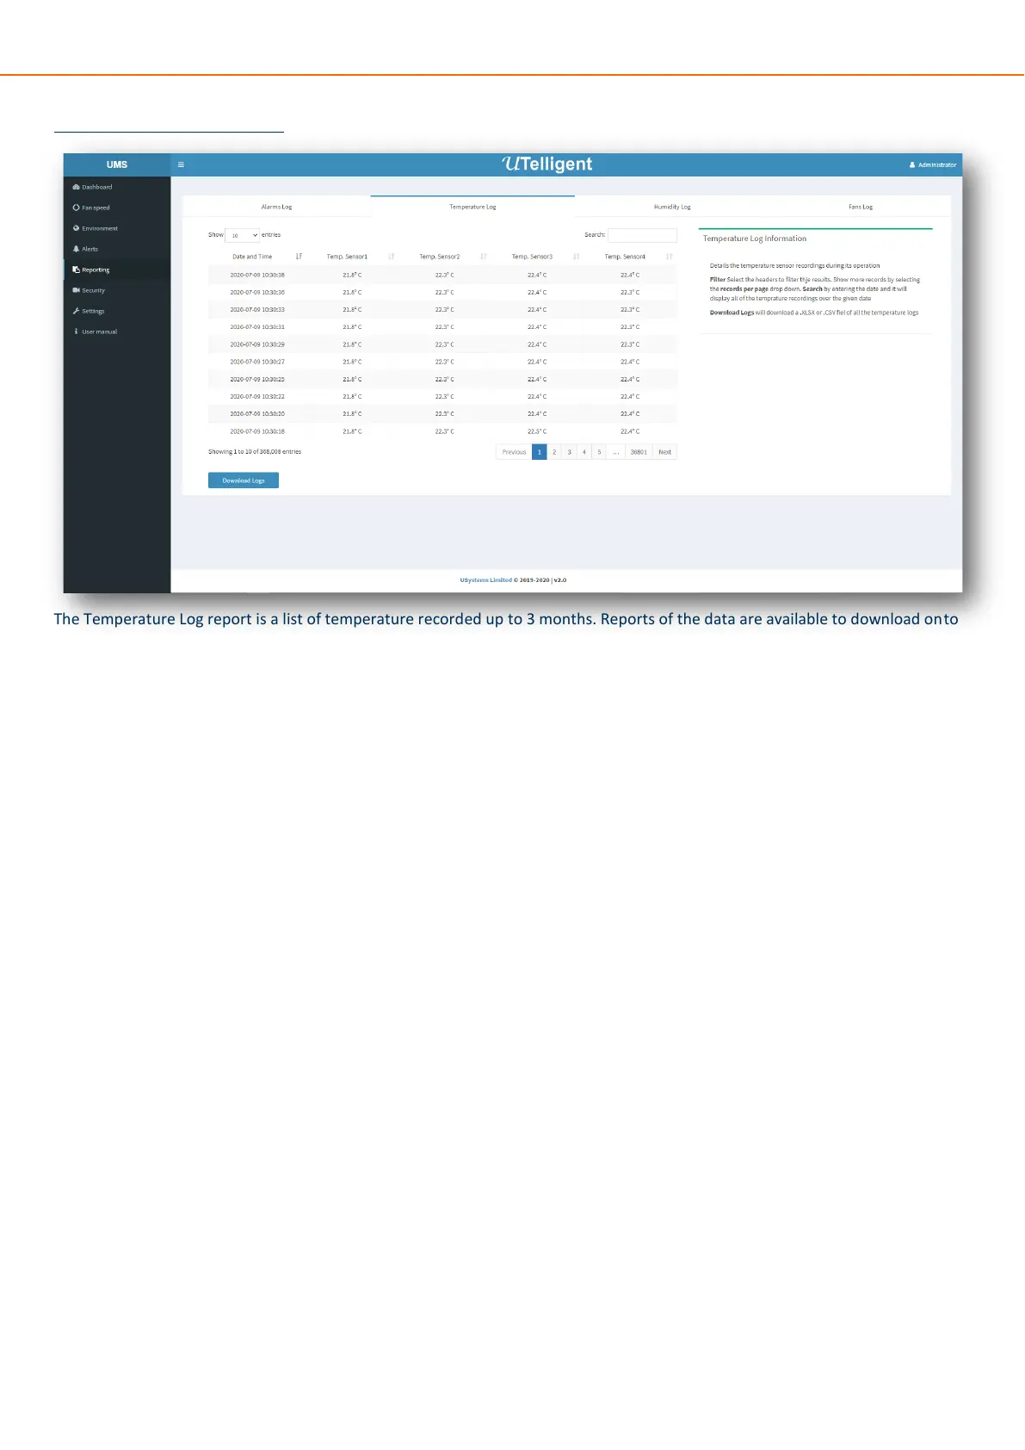
Task: Open the Settings menu item
Action: [x=117, y=311]
